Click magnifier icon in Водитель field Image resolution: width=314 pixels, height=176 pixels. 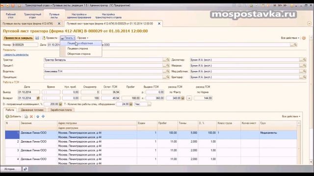click(x=168, y=71)
